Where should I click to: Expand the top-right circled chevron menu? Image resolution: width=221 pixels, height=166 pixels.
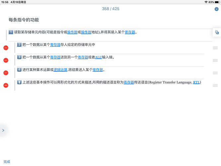click(x=217, y=9)
